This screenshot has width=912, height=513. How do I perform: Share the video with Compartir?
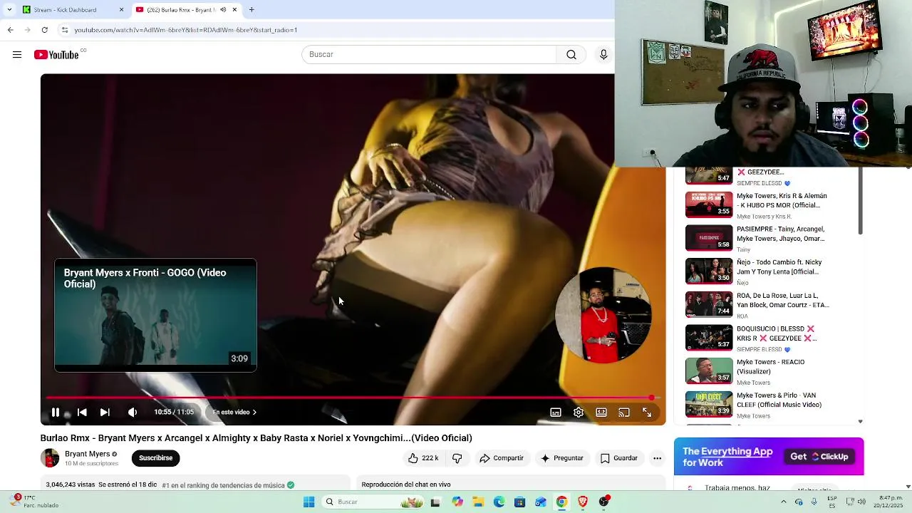[502, 458]
